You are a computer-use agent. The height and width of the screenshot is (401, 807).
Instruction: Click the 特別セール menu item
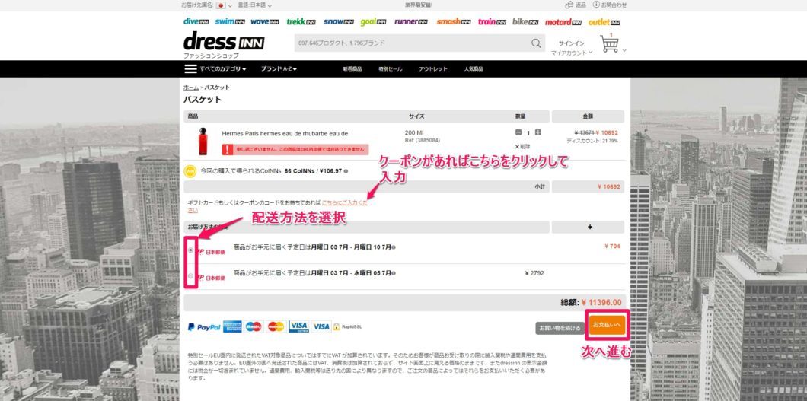click(x=390, y=69)
